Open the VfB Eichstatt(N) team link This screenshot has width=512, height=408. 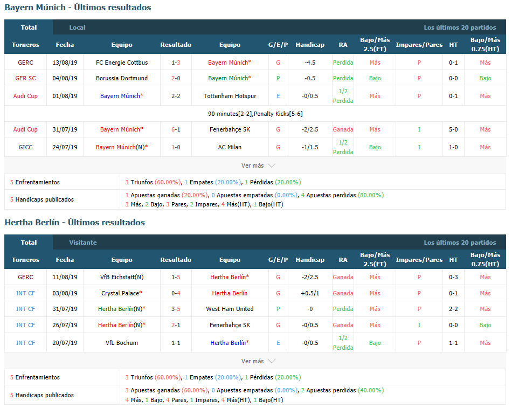(122, 277)
